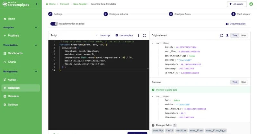
Task: Switch Preview to Tree view
Action: (235, 82)
